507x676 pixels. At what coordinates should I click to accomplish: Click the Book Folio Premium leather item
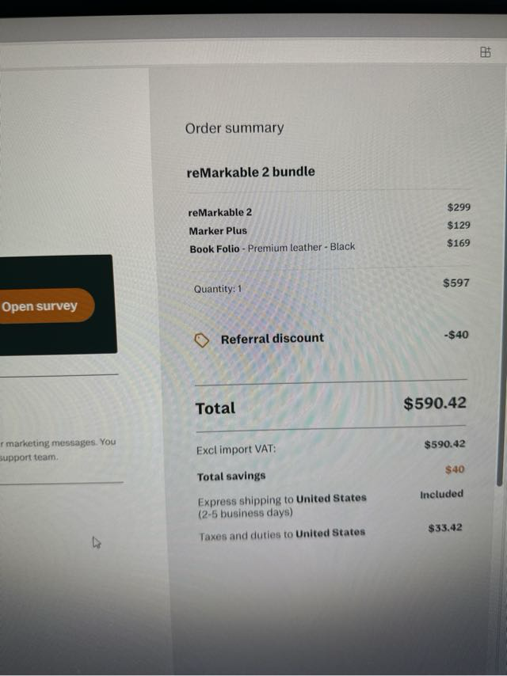(x=272, y=248)
